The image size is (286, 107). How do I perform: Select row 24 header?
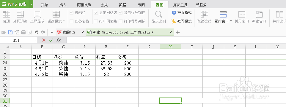[x=5, y=63]
